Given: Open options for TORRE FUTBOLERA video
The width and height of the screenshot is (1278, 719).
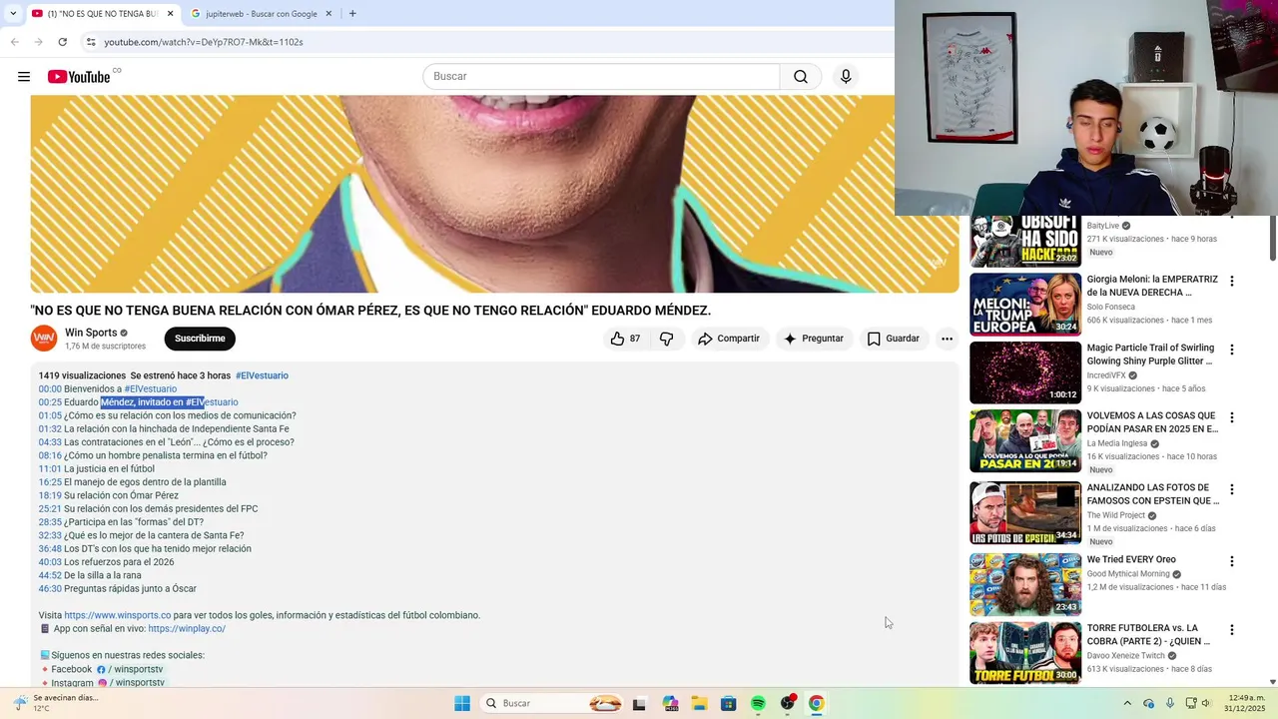Looking at the screenshot, I should pos(1231,630).
